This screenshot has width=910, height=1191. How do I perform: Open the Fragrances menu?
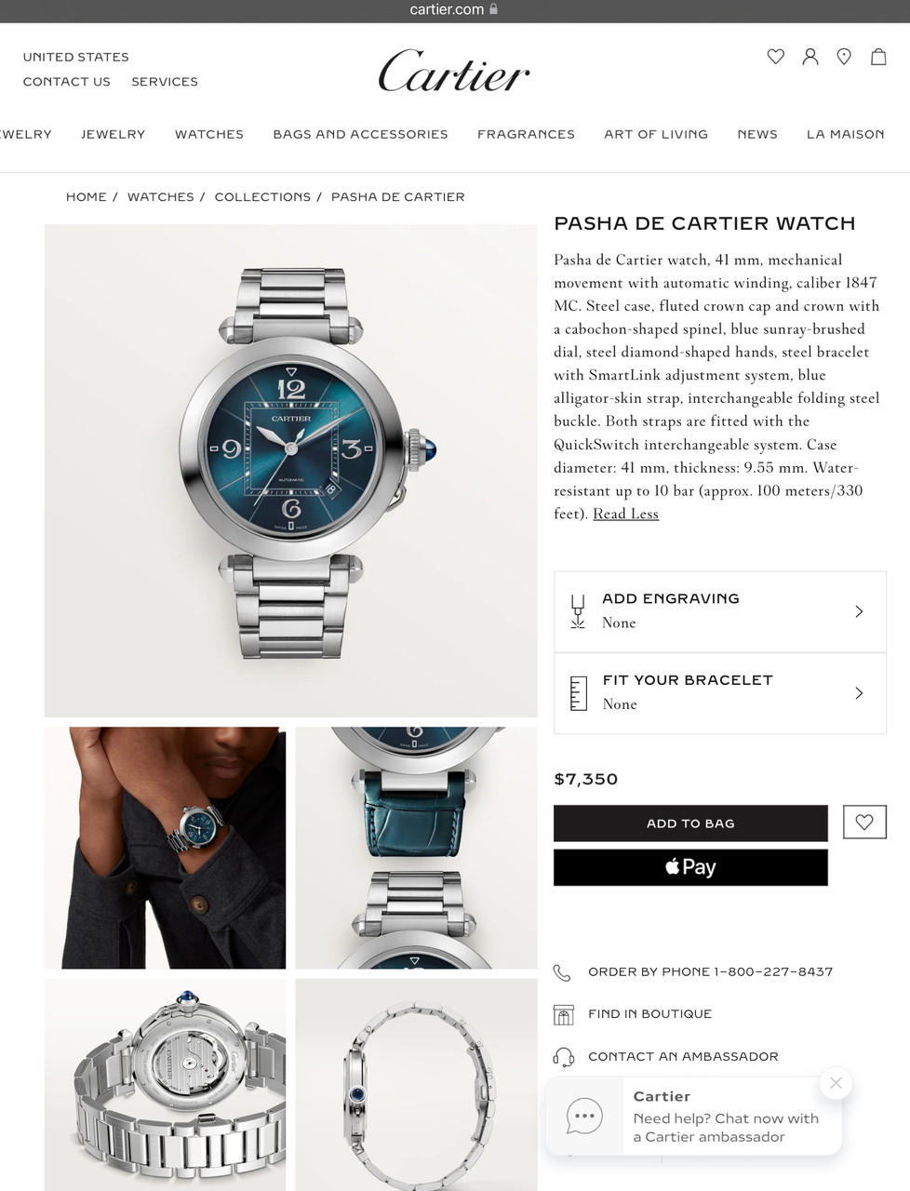[x=526, y=134]
